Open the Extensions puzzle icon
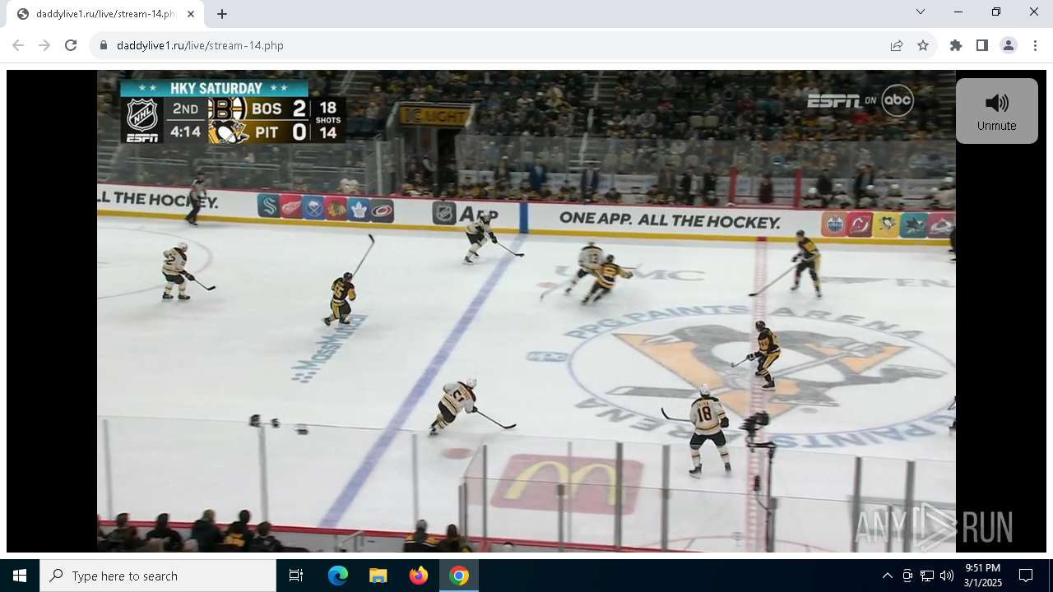Image resolution: width=1053 pixels, height=592 pixels. [956, 45]
